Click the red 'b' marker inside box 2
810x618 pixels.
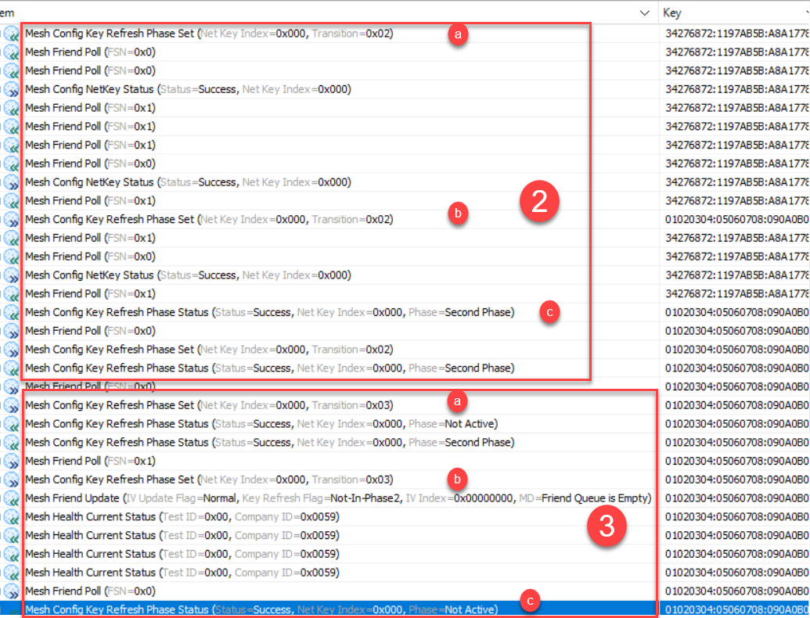point(457,213)
